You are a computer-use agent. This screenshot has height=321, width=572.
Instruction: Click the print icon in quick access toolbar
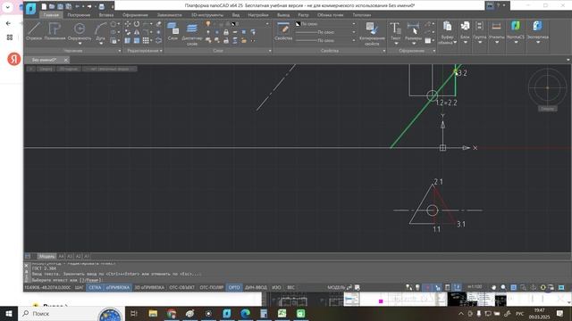(x=101, y=6)
